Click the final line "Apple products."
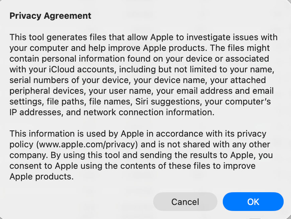 pyautogui.click(x=41, y=177)
